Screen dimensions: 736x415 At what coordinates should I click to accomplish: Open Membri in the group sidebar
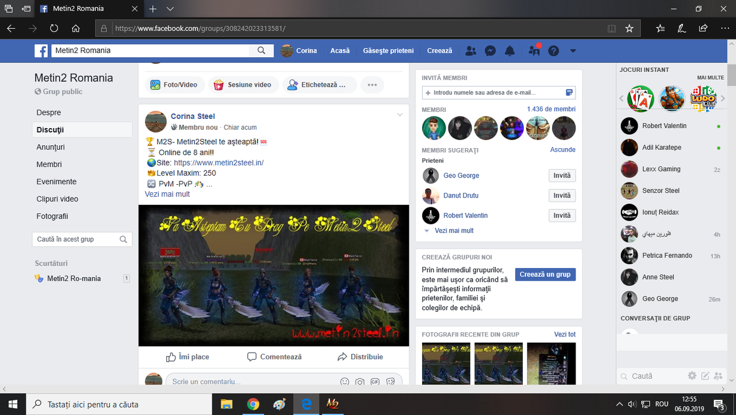pos(49,164)
